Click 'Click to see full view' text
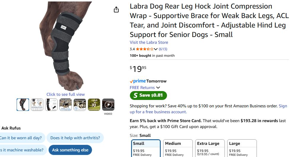Viewport: 296px width, 157px height. [66, 94]
